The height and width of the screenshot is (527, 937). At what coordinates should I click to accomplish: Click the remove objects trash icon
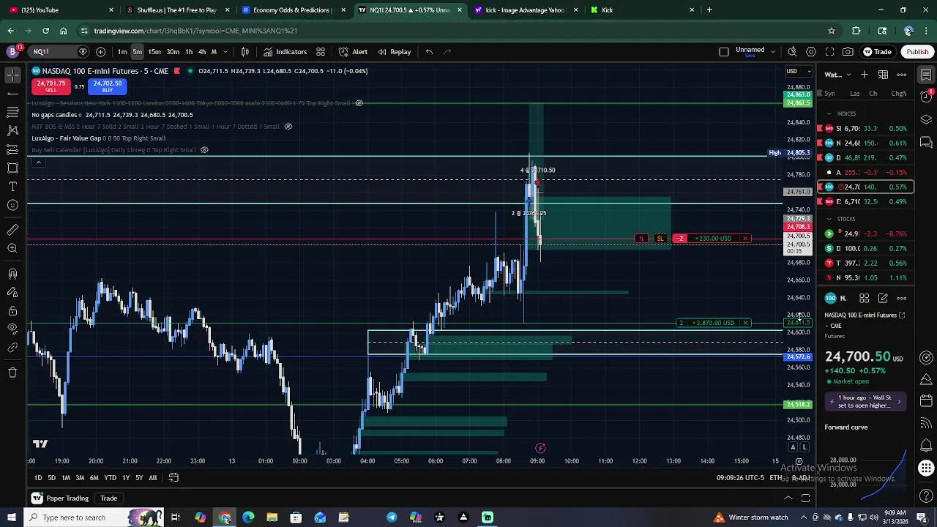pos(12,373)
